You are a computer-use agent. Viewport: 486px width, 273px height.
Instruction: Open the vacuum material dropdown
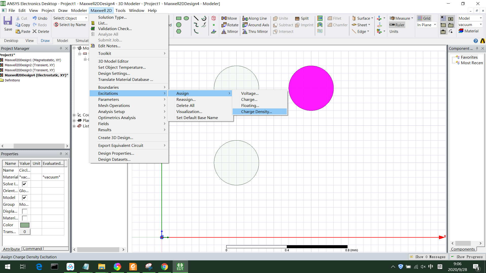[x=470, y=25]
